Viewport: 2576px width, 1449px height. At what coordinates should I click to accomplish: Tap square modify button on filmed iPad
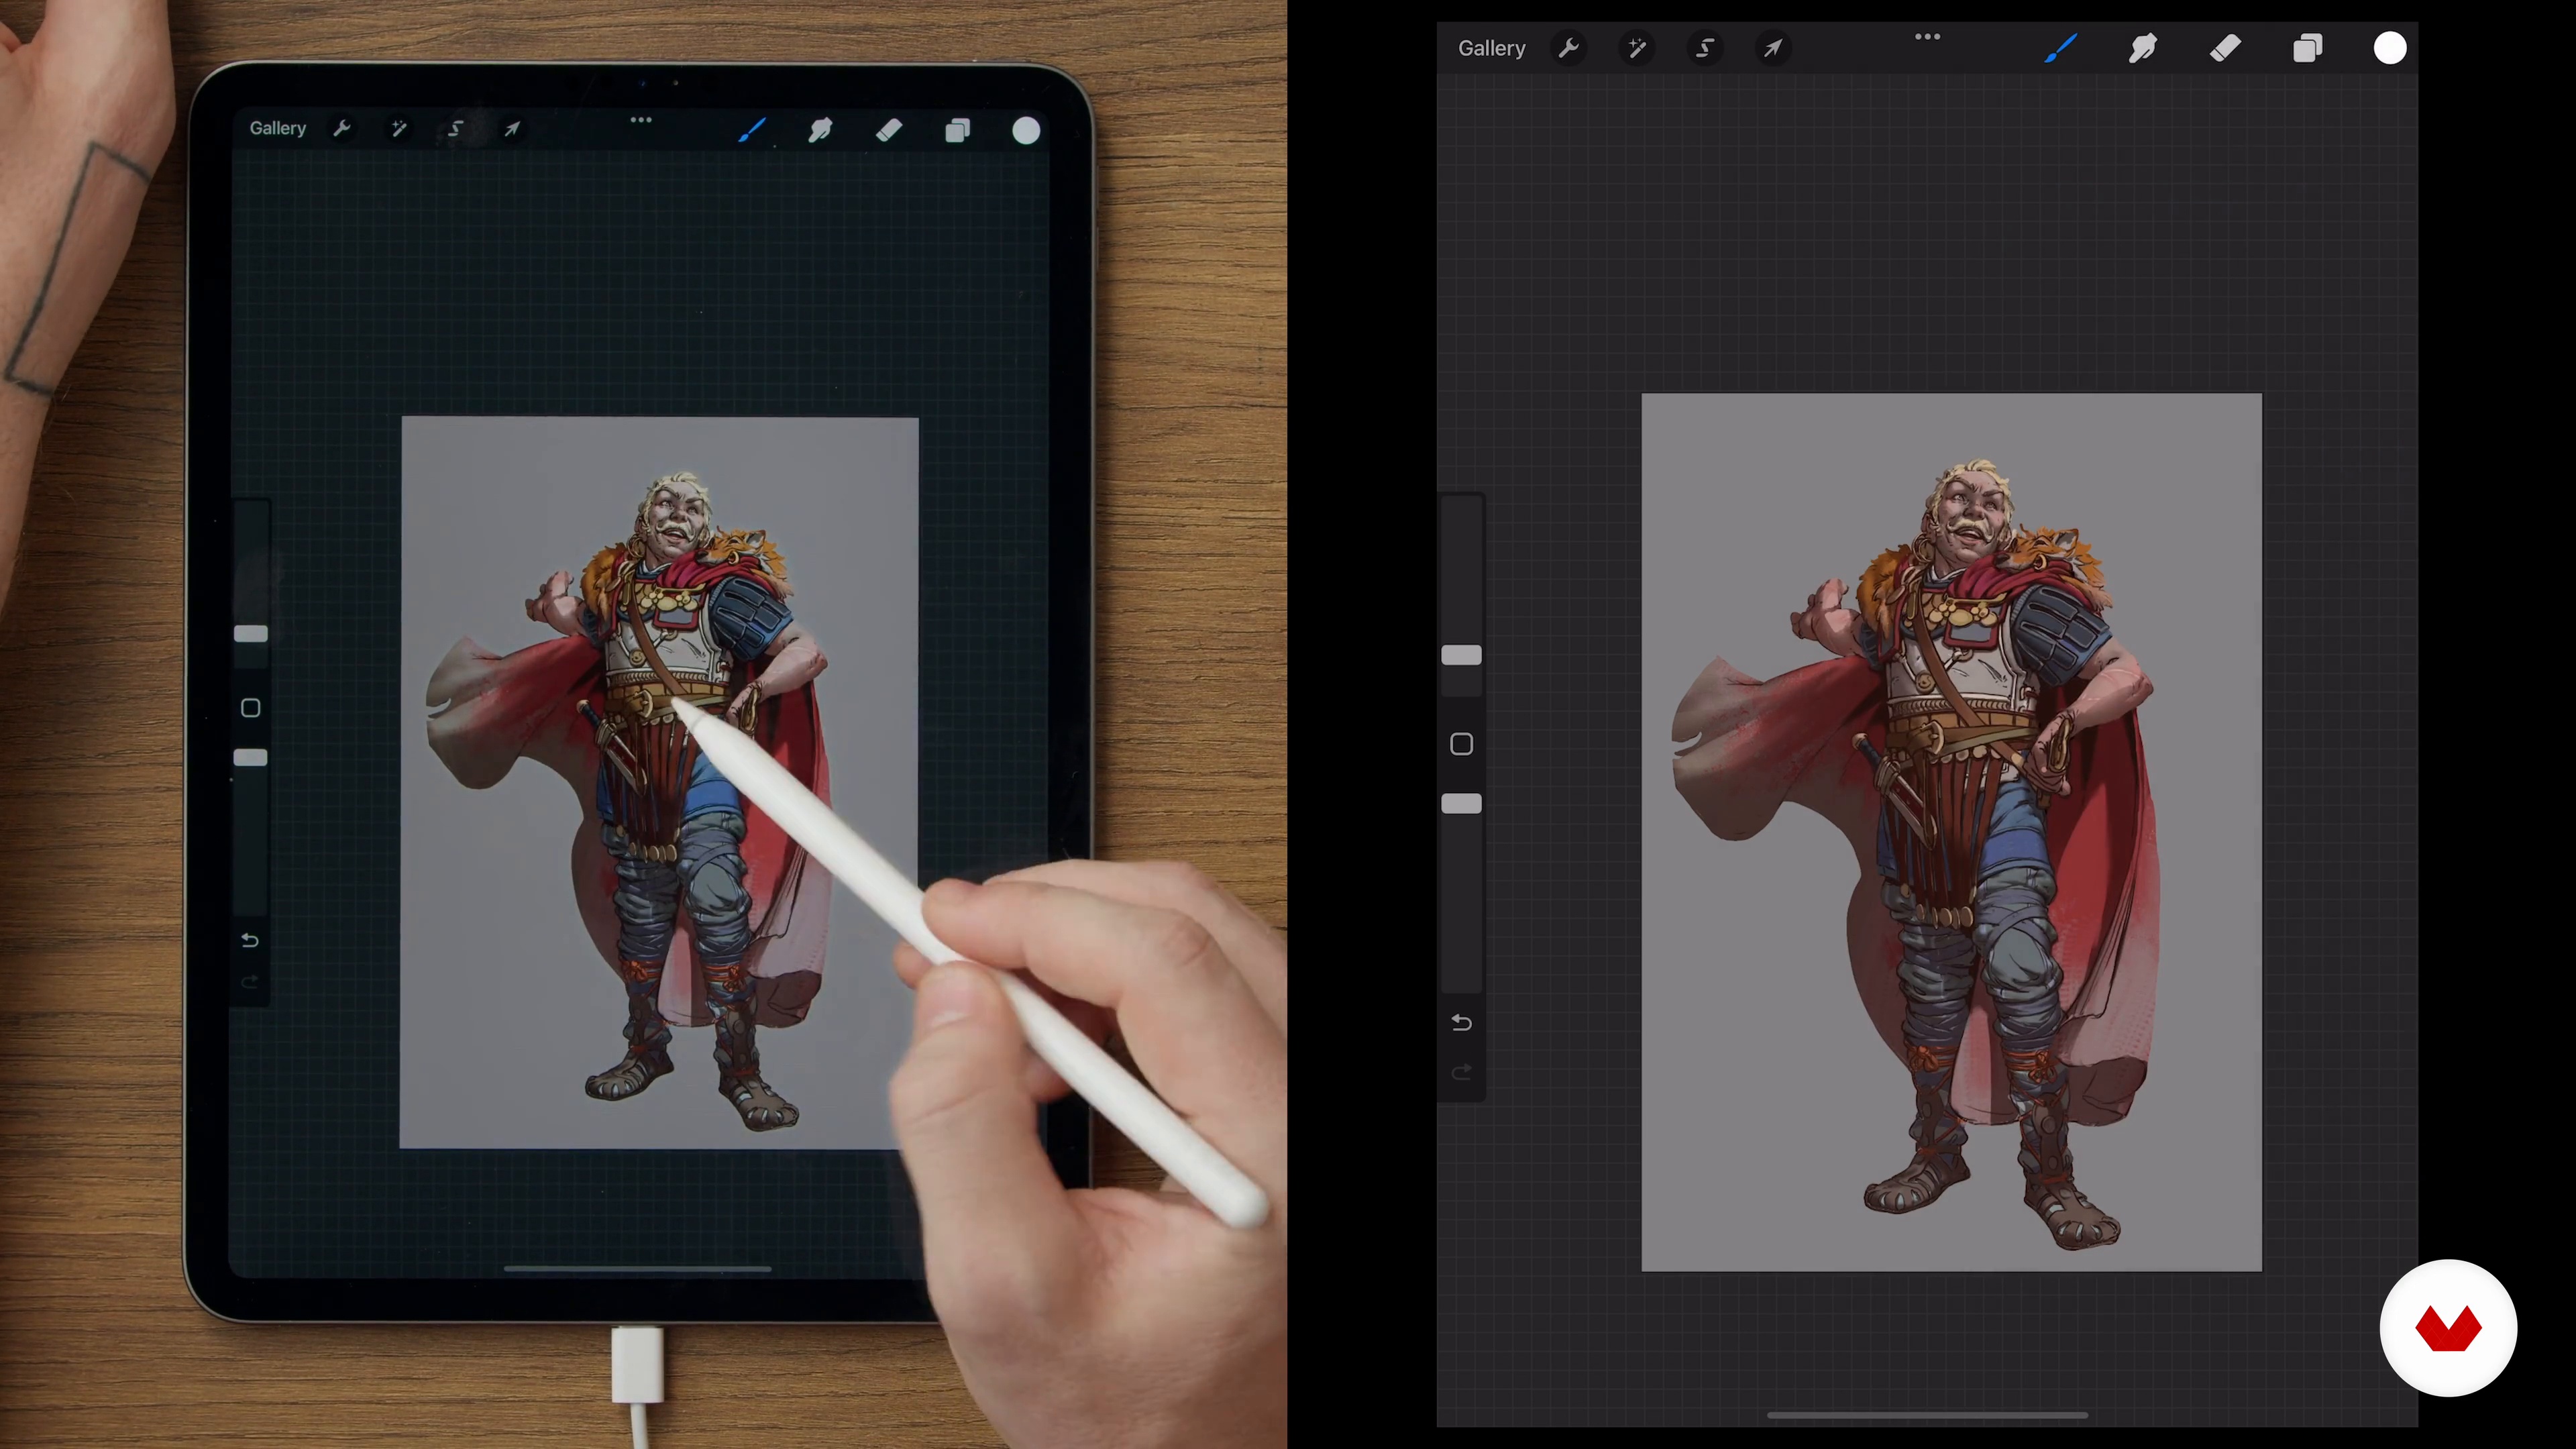pyautogui.click(x=250, y=708)
